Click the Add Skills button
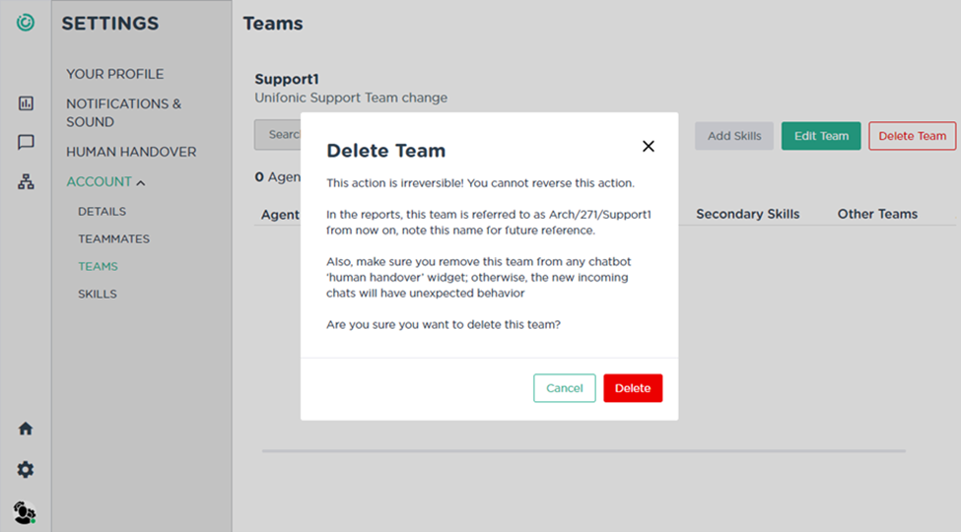Viewport: 961px width, 532px height. click(x=734, y=136)
